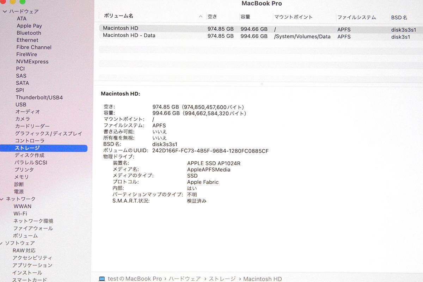This screenshot has height=282, width=423.
Task: Select ファイアウォール in the sidebar
Action: [33, 228]
